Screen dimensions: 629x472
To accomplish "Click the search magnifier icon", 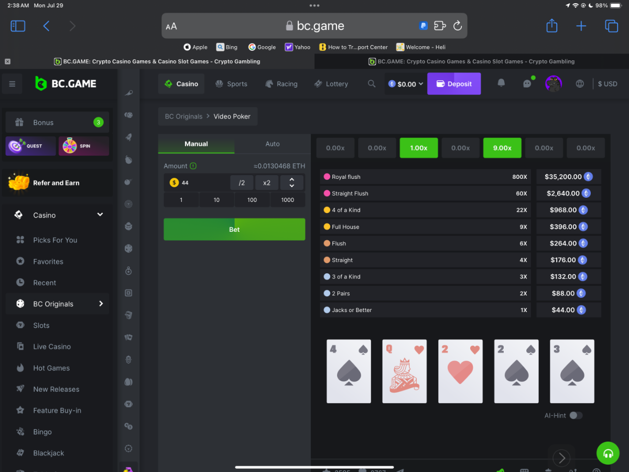I will tap(372, 84).
